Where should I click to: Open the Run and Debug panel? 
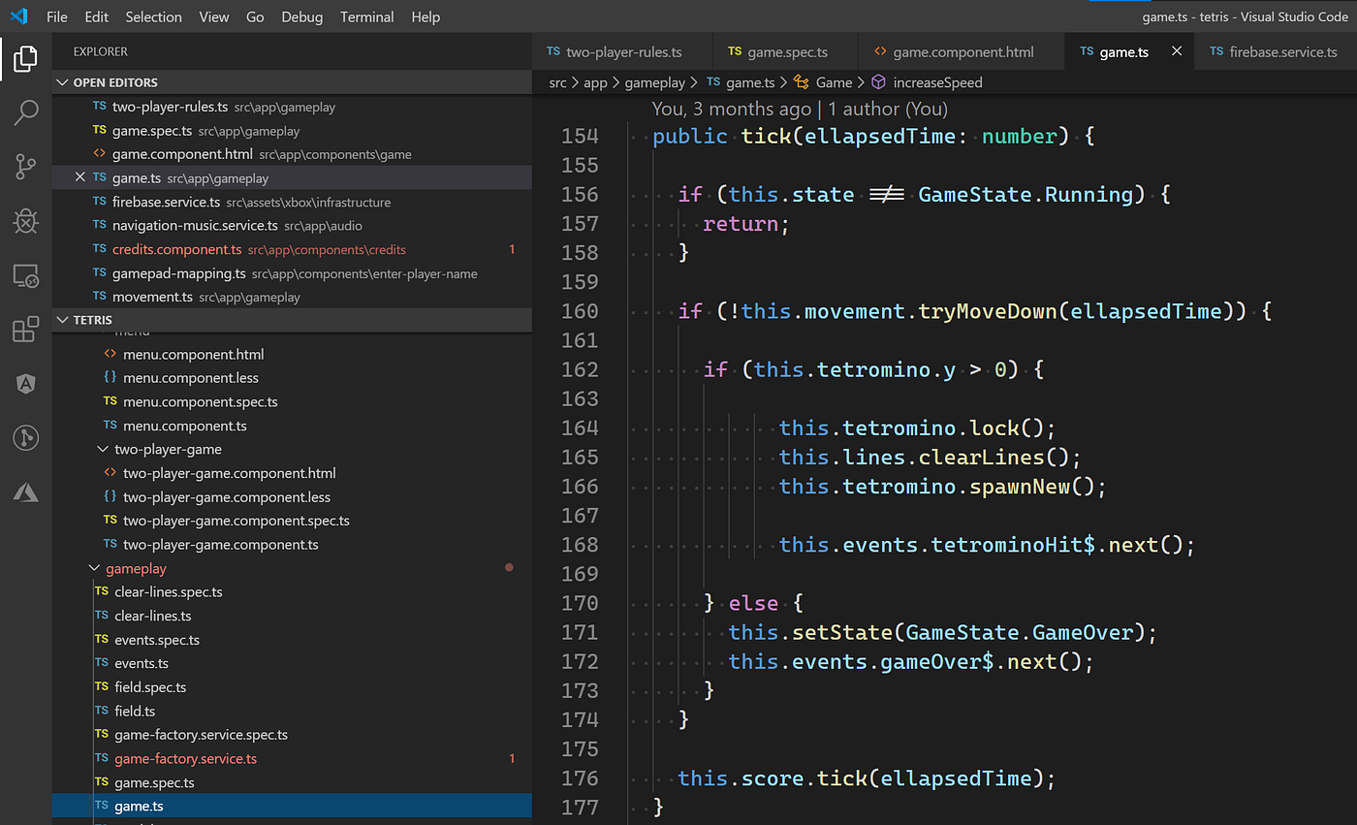25,221
